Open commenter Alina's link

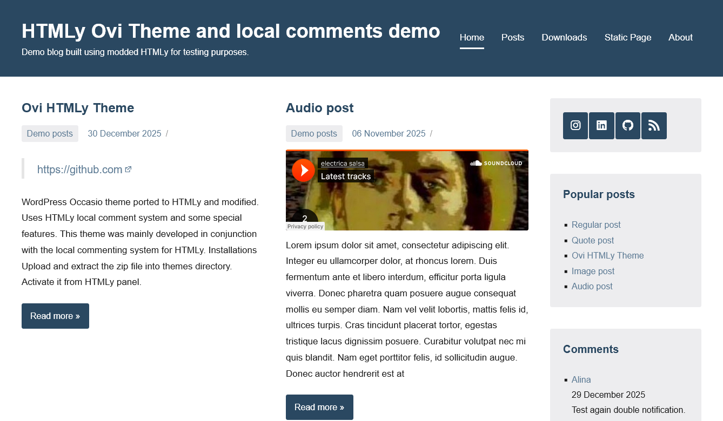581,379
